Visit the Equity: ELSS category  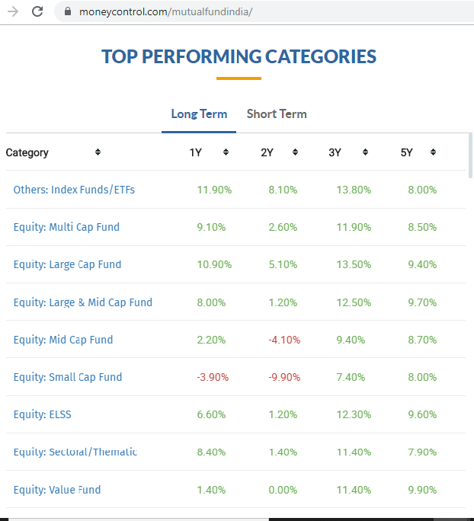[x=42, y=414]
